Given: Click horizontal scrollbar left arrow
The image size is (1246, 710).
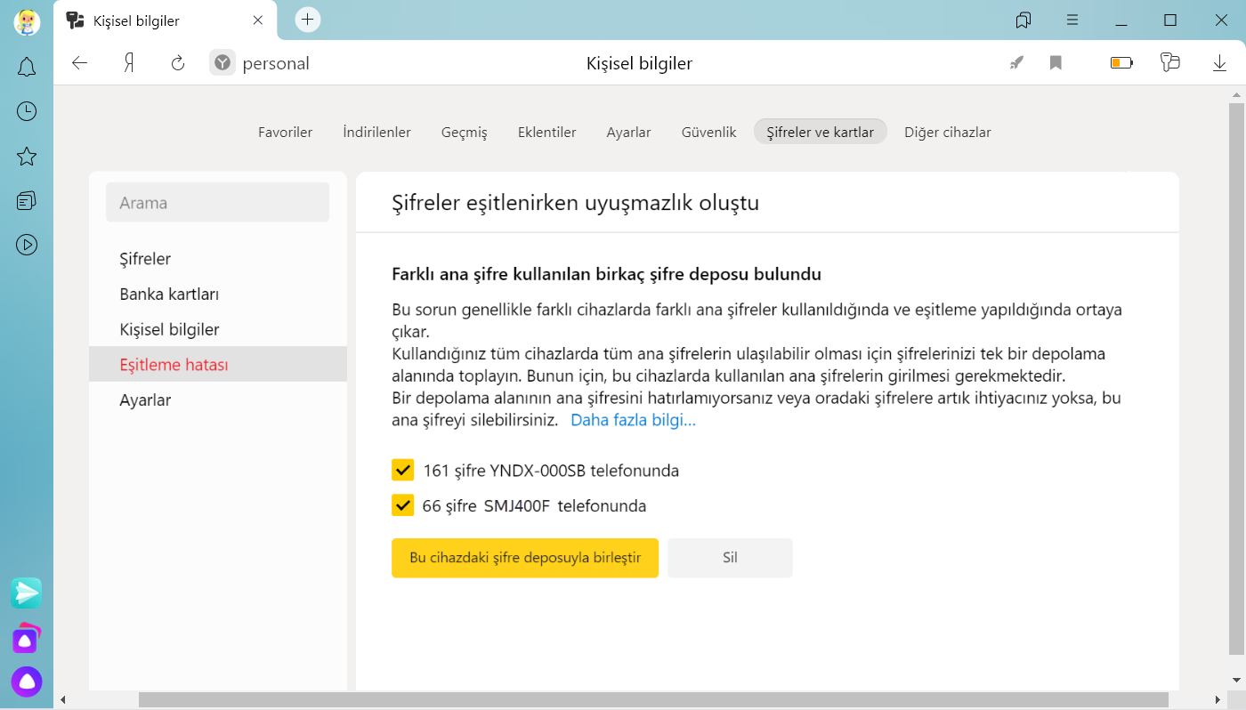Looking at the screenshot, I should [x=62, y=700].
